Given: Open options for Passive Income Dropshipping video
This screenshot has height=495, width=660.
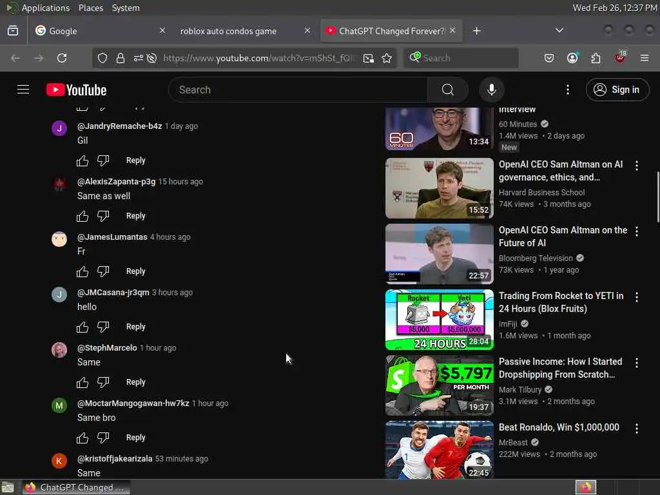Looking at the screenshot, I should (636, 363).
